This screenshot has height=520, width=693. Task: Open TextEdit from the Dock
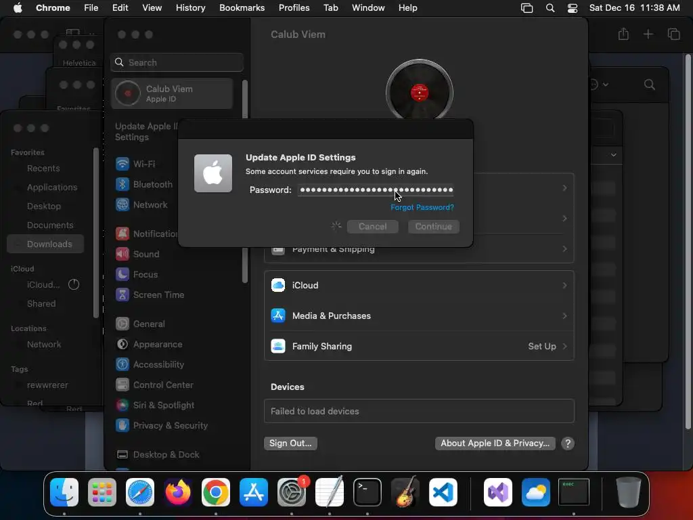(x=330, y=492)
